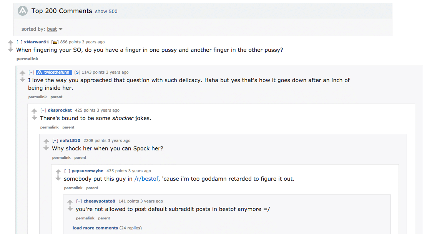The width and height of the screenshot is (432, 234).
Task: Upvote xMarwan91's comment
Action: [x=10, y=43]
